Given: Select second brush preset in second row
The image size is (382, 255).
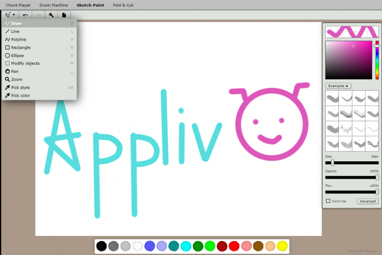Looking at the screenshot, I should point(346,113).
